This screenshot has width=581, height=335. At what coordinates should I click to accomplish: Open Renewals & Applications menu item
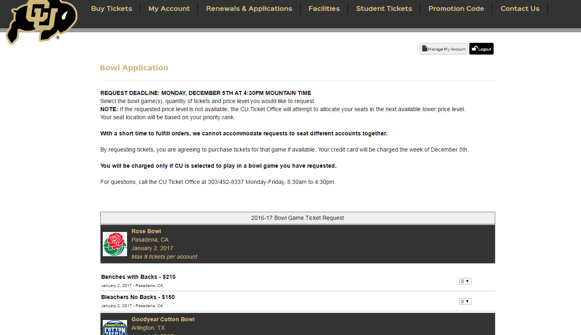click(x=249, y=8)
